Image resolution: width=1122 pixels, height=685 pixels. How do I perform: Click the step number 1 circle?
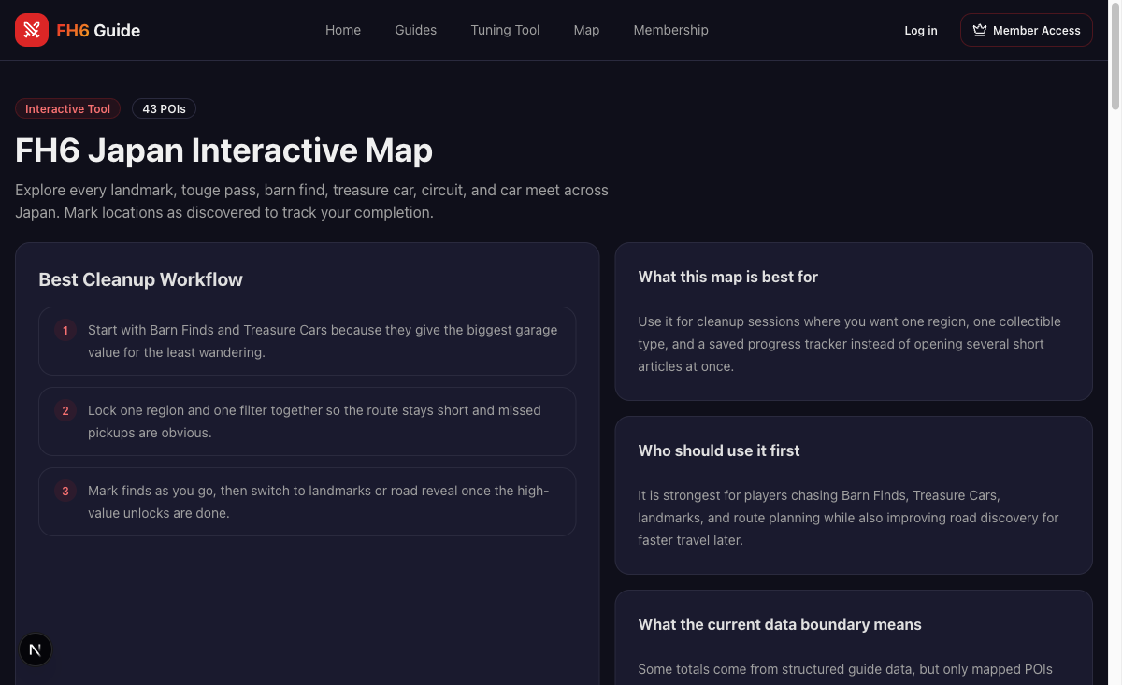(65, 330)
